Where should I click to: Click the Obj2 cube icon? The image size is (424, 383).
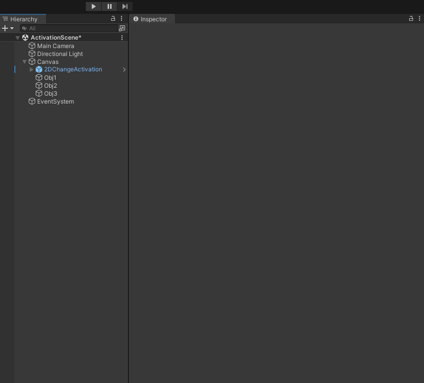coord(39,85)
